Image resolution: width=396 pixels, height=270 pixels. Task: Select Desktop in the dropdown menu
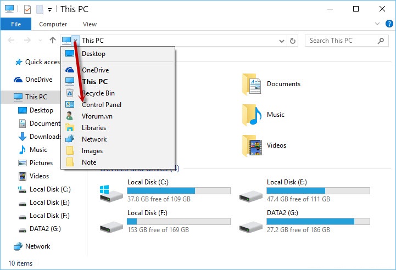coord(118,53)
